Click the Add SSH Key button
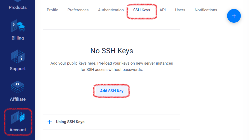249x140 pixels. 112,91
